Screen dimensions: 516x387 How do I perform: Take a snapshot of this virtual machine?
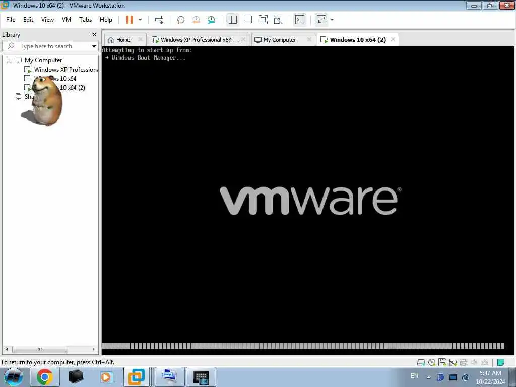[181, 20]
